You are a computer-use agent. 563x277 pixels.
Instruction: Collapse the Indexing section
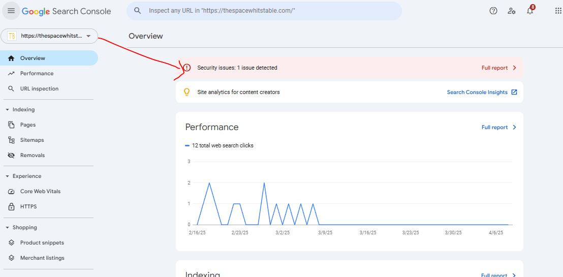click(x=7, y=110)
